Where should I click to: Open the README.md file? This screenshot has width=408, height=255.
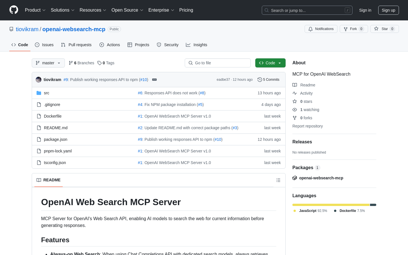[56, 128]
